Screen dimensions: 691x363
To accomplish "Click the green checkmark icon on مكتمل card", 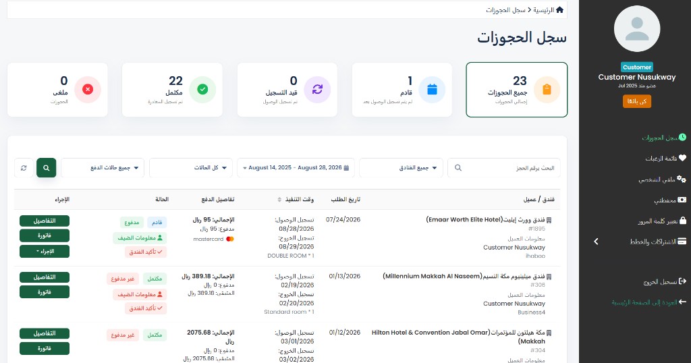I will click(202, 90).
